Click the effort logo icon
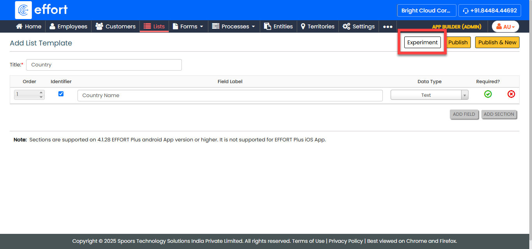 tap(23, 10)
